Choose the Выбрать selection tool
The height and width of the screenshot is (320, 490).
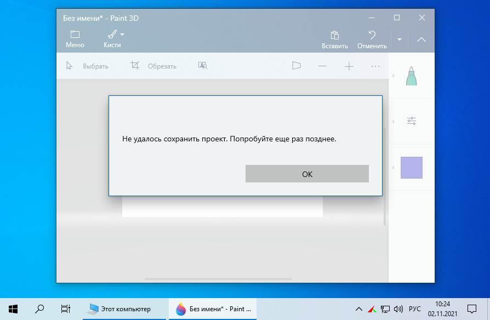(87, 66)
